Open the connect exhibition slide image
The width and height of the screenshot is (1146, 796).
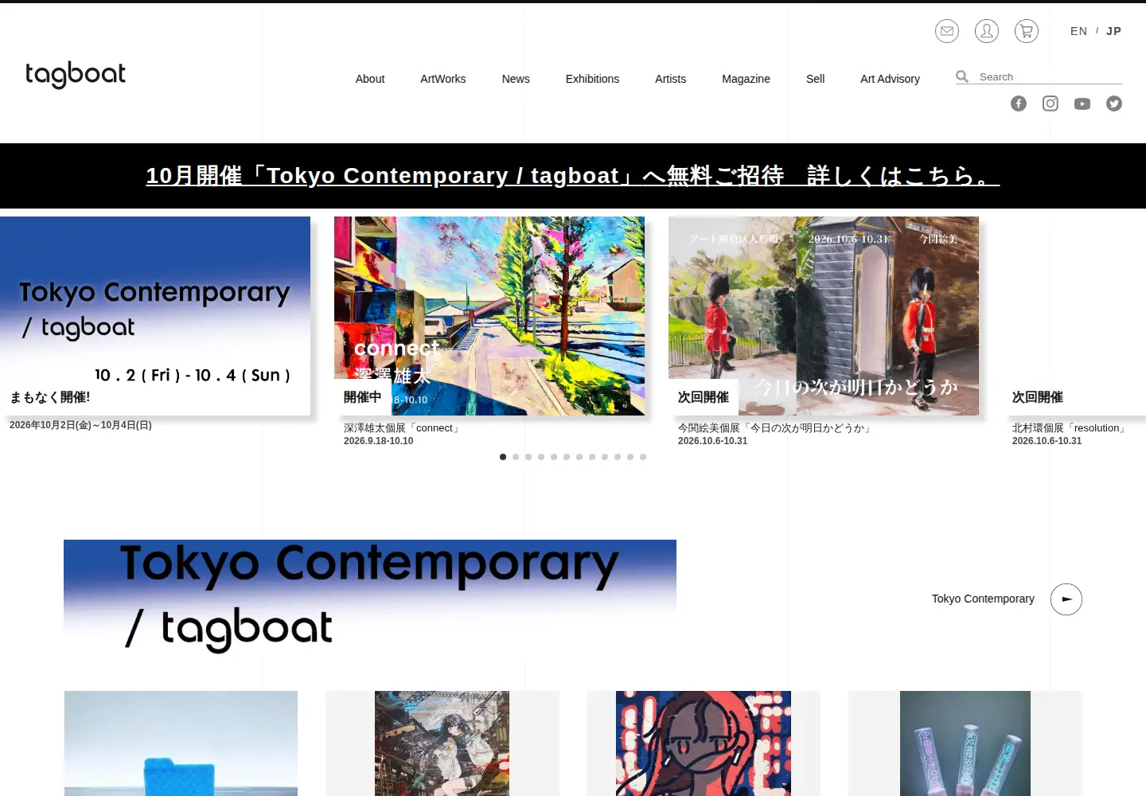489,316
